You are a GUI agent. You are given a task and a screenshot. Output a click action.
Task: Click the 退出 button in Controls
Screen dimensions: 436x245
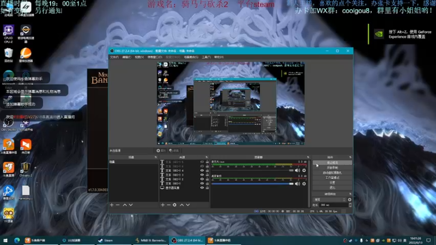332,188
